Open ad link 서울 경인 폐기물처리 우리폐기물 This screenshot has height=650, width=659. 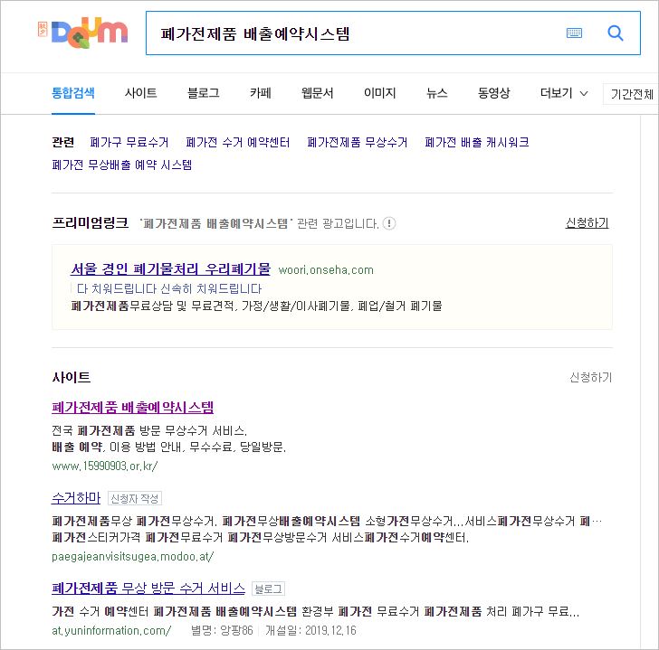[170, 268]
